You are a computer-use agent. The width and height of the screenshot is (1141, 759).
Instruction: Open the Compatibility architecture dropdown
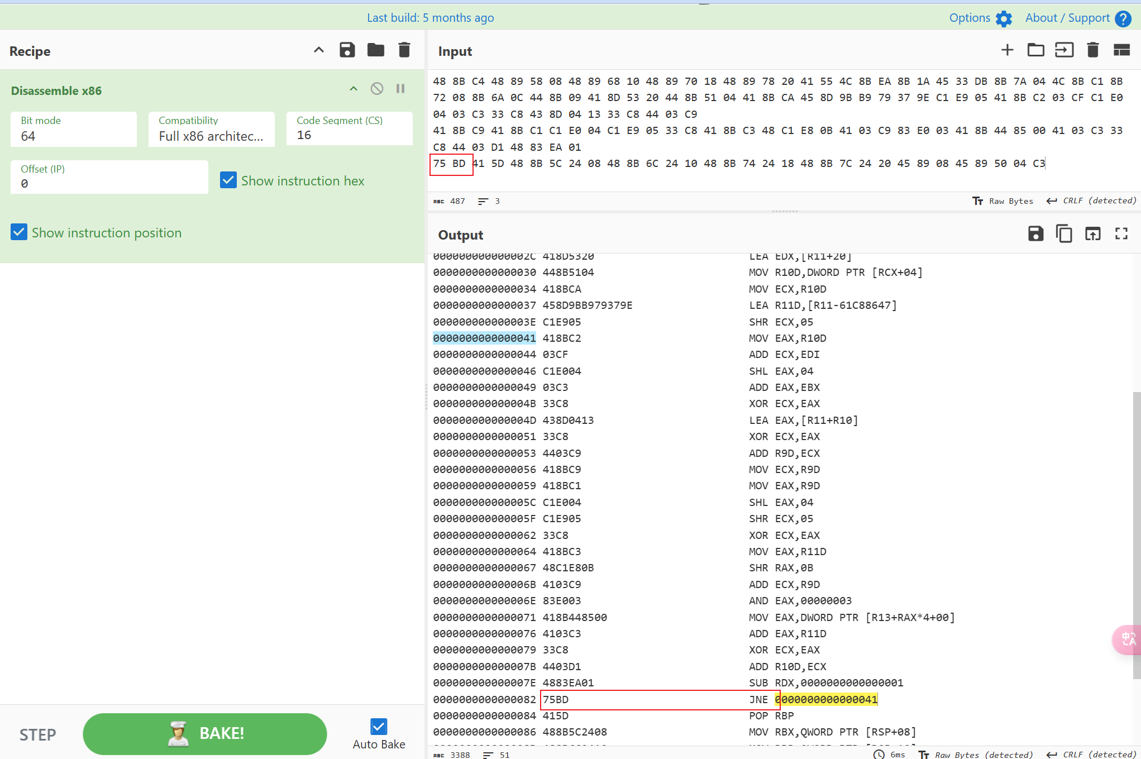[x=211, y=130]
